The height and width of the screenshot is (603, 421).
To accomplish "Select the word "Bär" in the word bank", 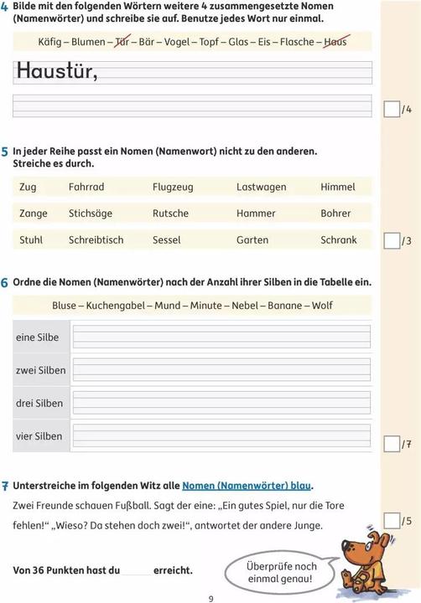I will [147, 42].
